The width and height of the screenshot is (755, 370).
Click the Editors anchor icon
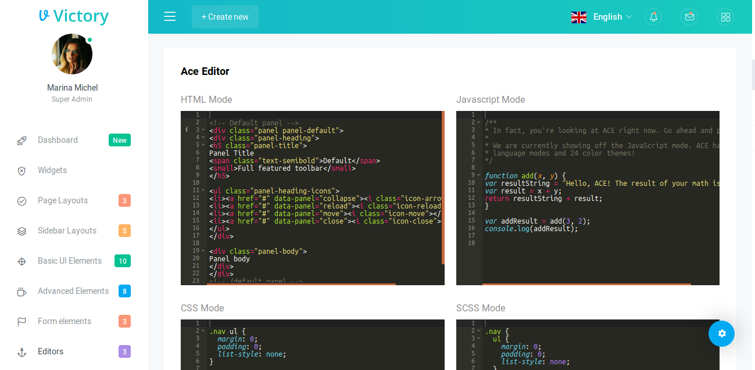[22, 351]
